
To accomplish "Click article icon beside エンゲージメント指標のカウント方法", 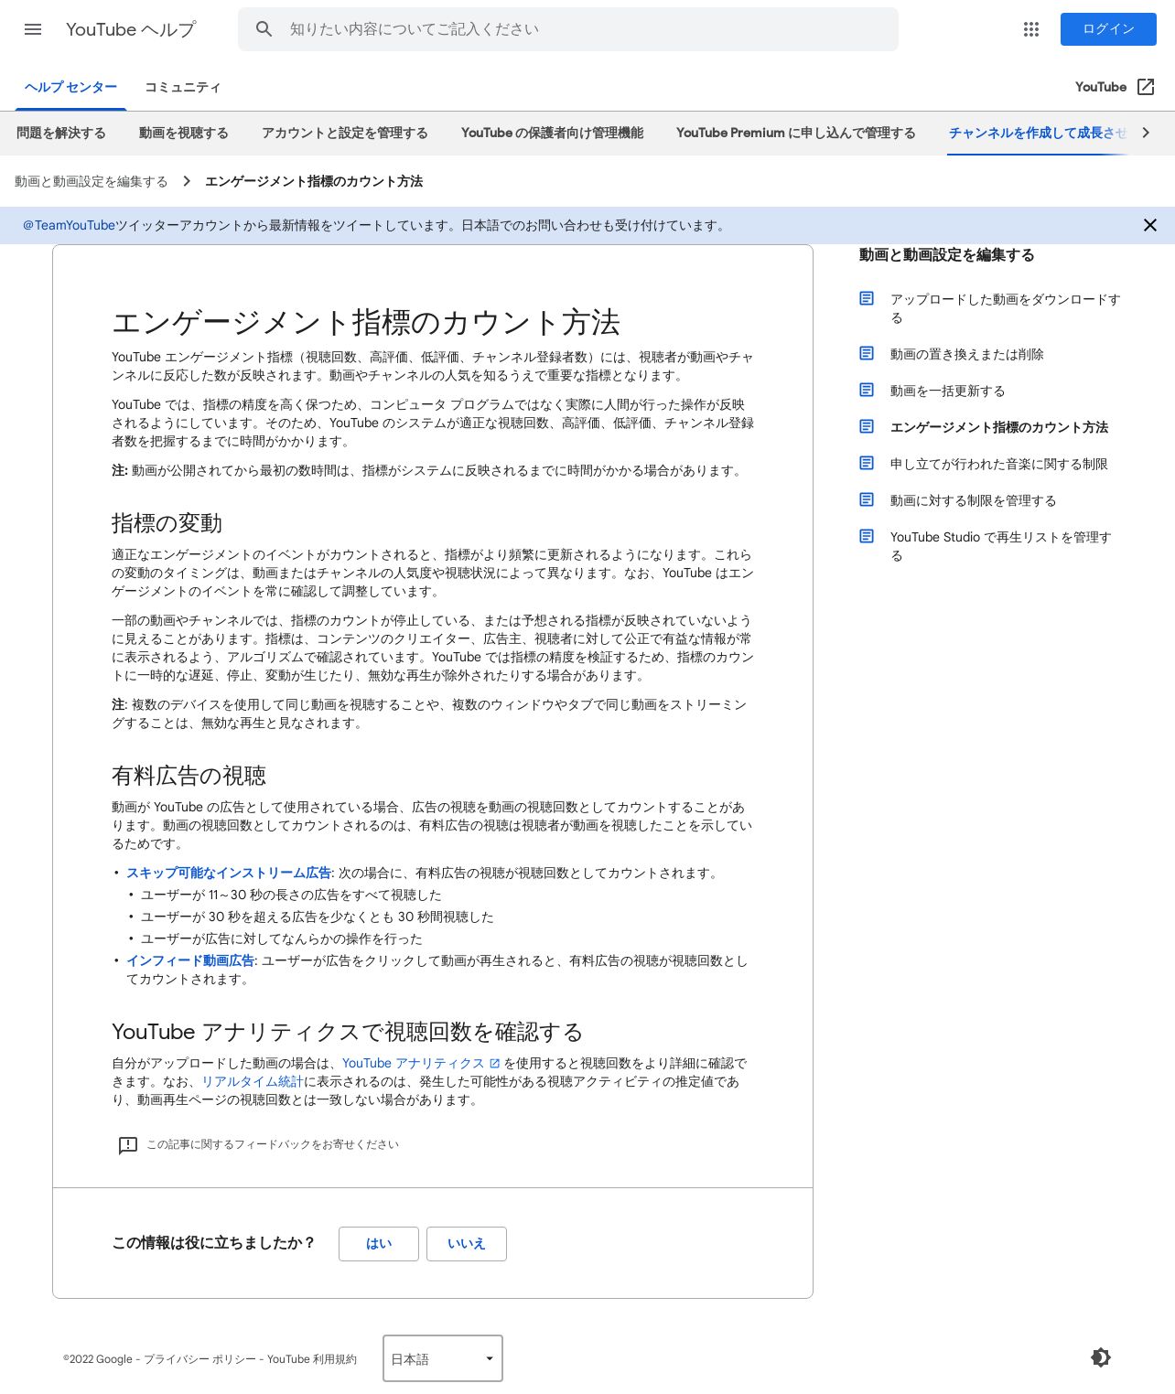I will pos(867,426).
